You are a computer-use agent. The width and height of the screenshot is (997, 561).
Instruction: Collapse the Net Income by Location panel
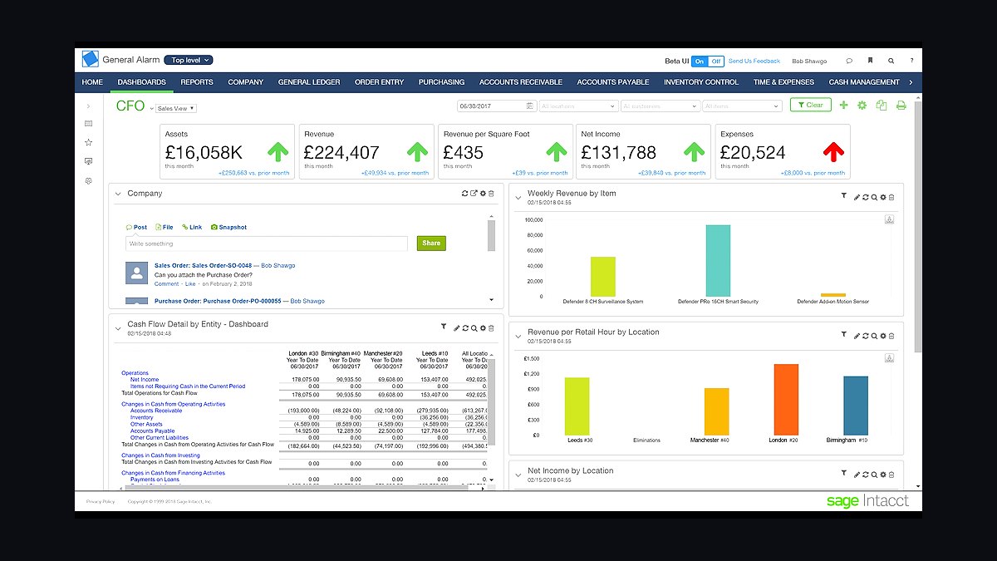[518, 475]
